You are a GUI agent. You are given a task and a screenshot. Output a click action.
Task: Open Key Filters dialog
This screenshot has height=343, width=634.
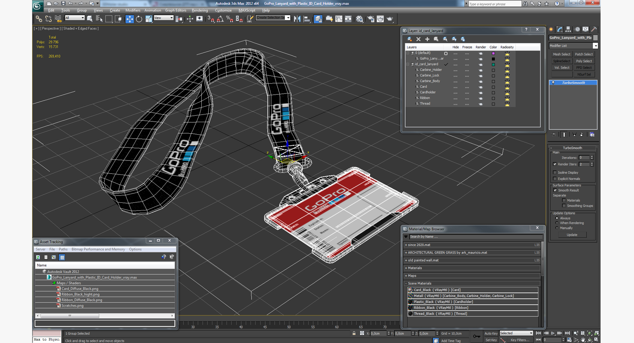(520, 340)
